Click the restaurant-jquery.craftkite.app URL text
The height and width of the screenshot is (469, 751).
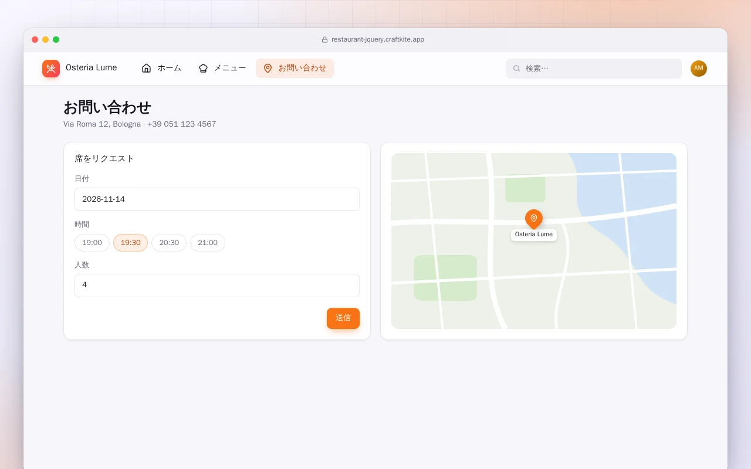tap(378, 40)
